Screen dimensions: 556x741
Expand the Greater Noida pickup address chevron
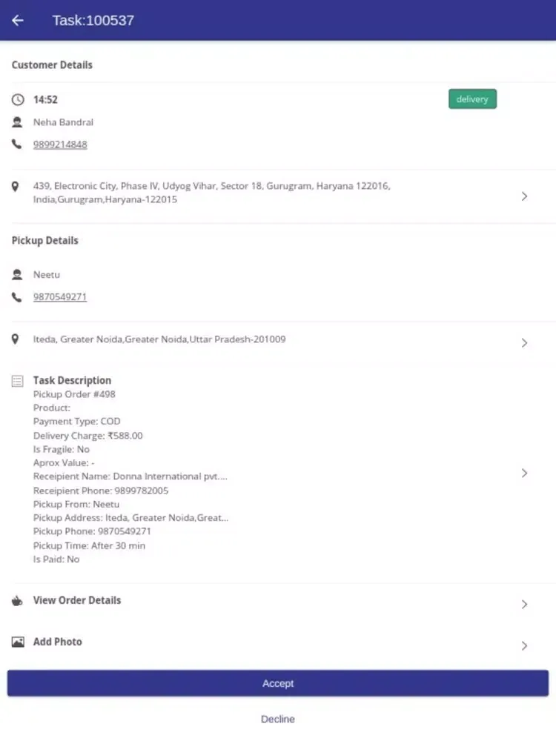pyautogui.click(x=524, y=343)
